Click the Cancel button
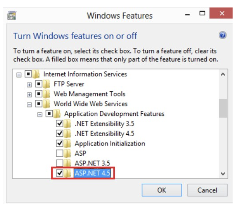Image resolution: width=238 pixels, height=205 pixels. (x=207, y=190)
